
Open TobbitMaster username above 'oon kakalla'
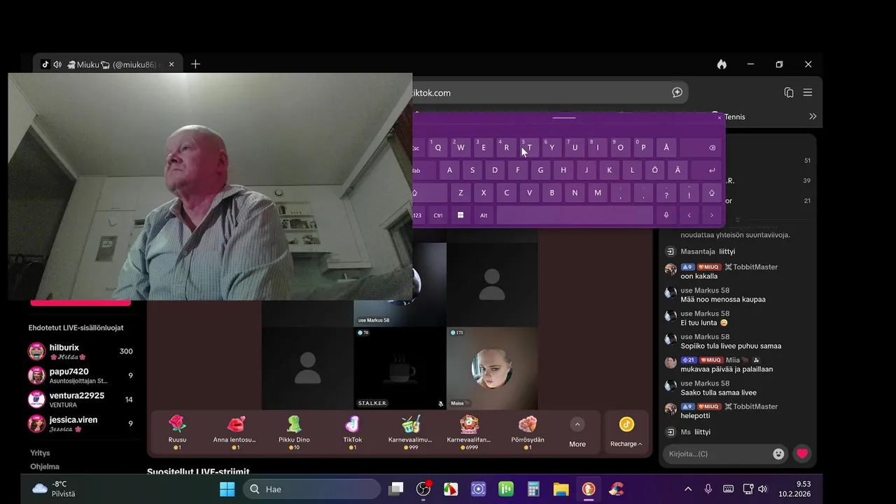(x=755, y=267)
